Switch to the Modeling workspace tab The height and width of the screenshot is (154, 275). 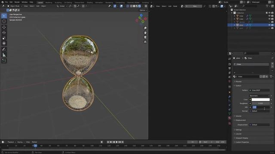coord(49,3)
